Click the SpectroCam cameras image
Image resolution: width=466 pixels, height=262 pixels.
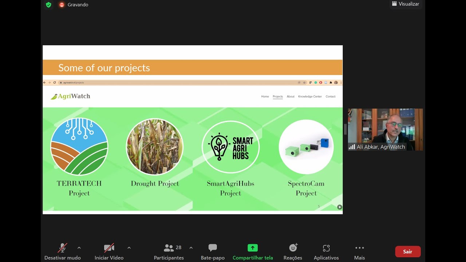coord(306,147)
